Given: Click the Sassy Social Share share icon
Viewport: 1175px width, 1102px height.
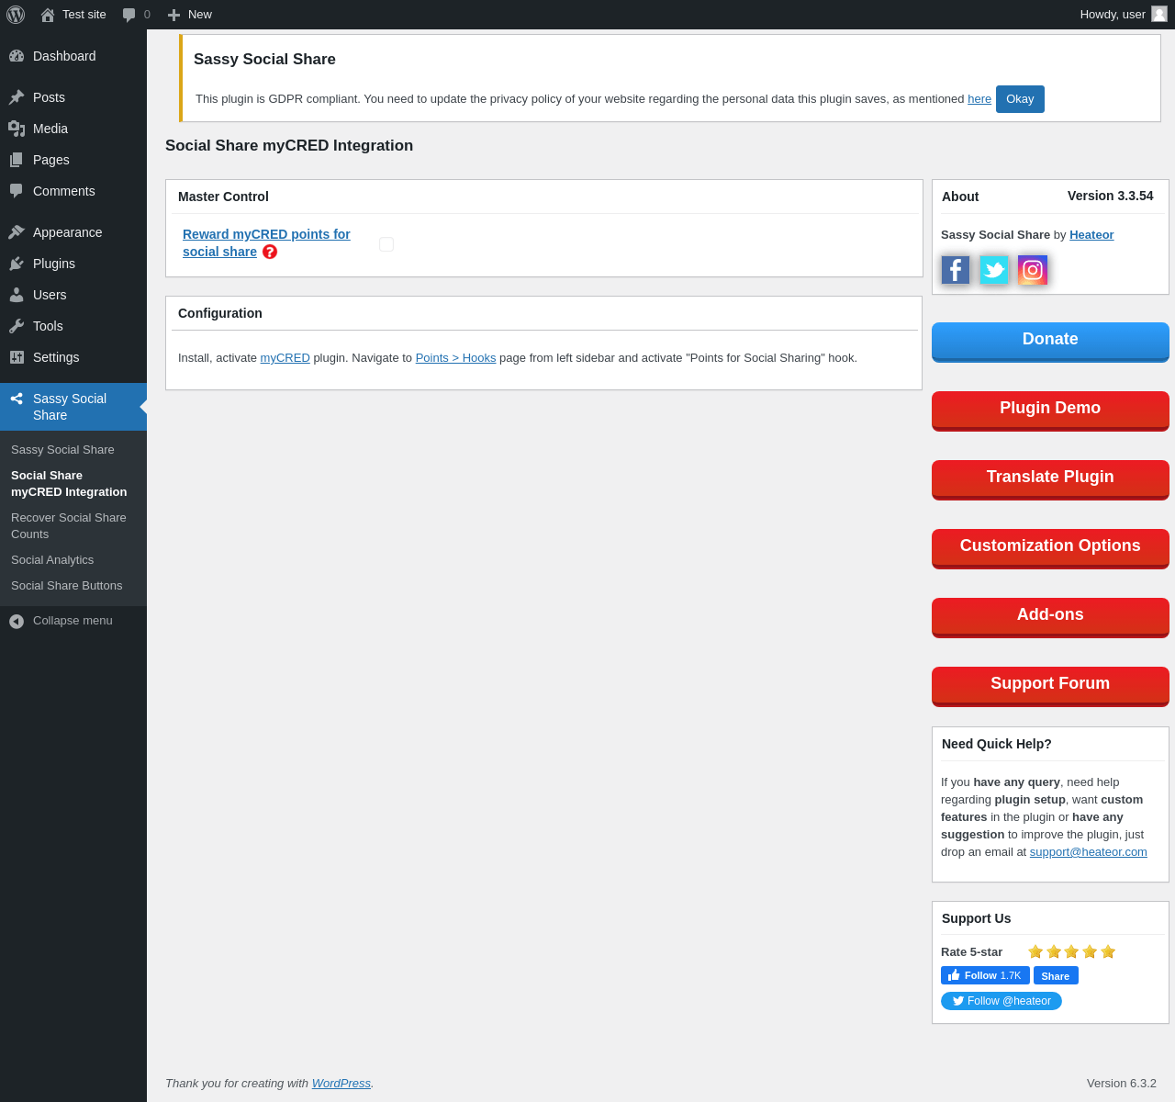Looking at the screenshot, I should [17, 399].
